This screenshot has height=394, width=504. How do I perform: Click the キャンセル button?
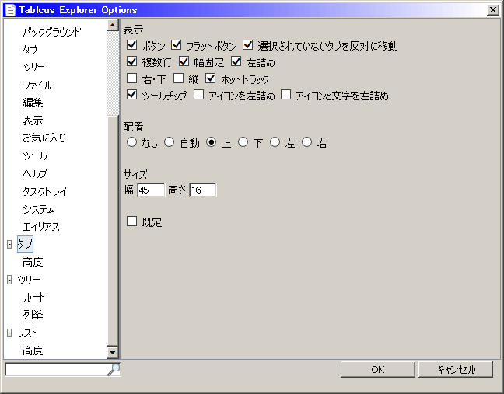pyautogui.click(x=456, y=369)
